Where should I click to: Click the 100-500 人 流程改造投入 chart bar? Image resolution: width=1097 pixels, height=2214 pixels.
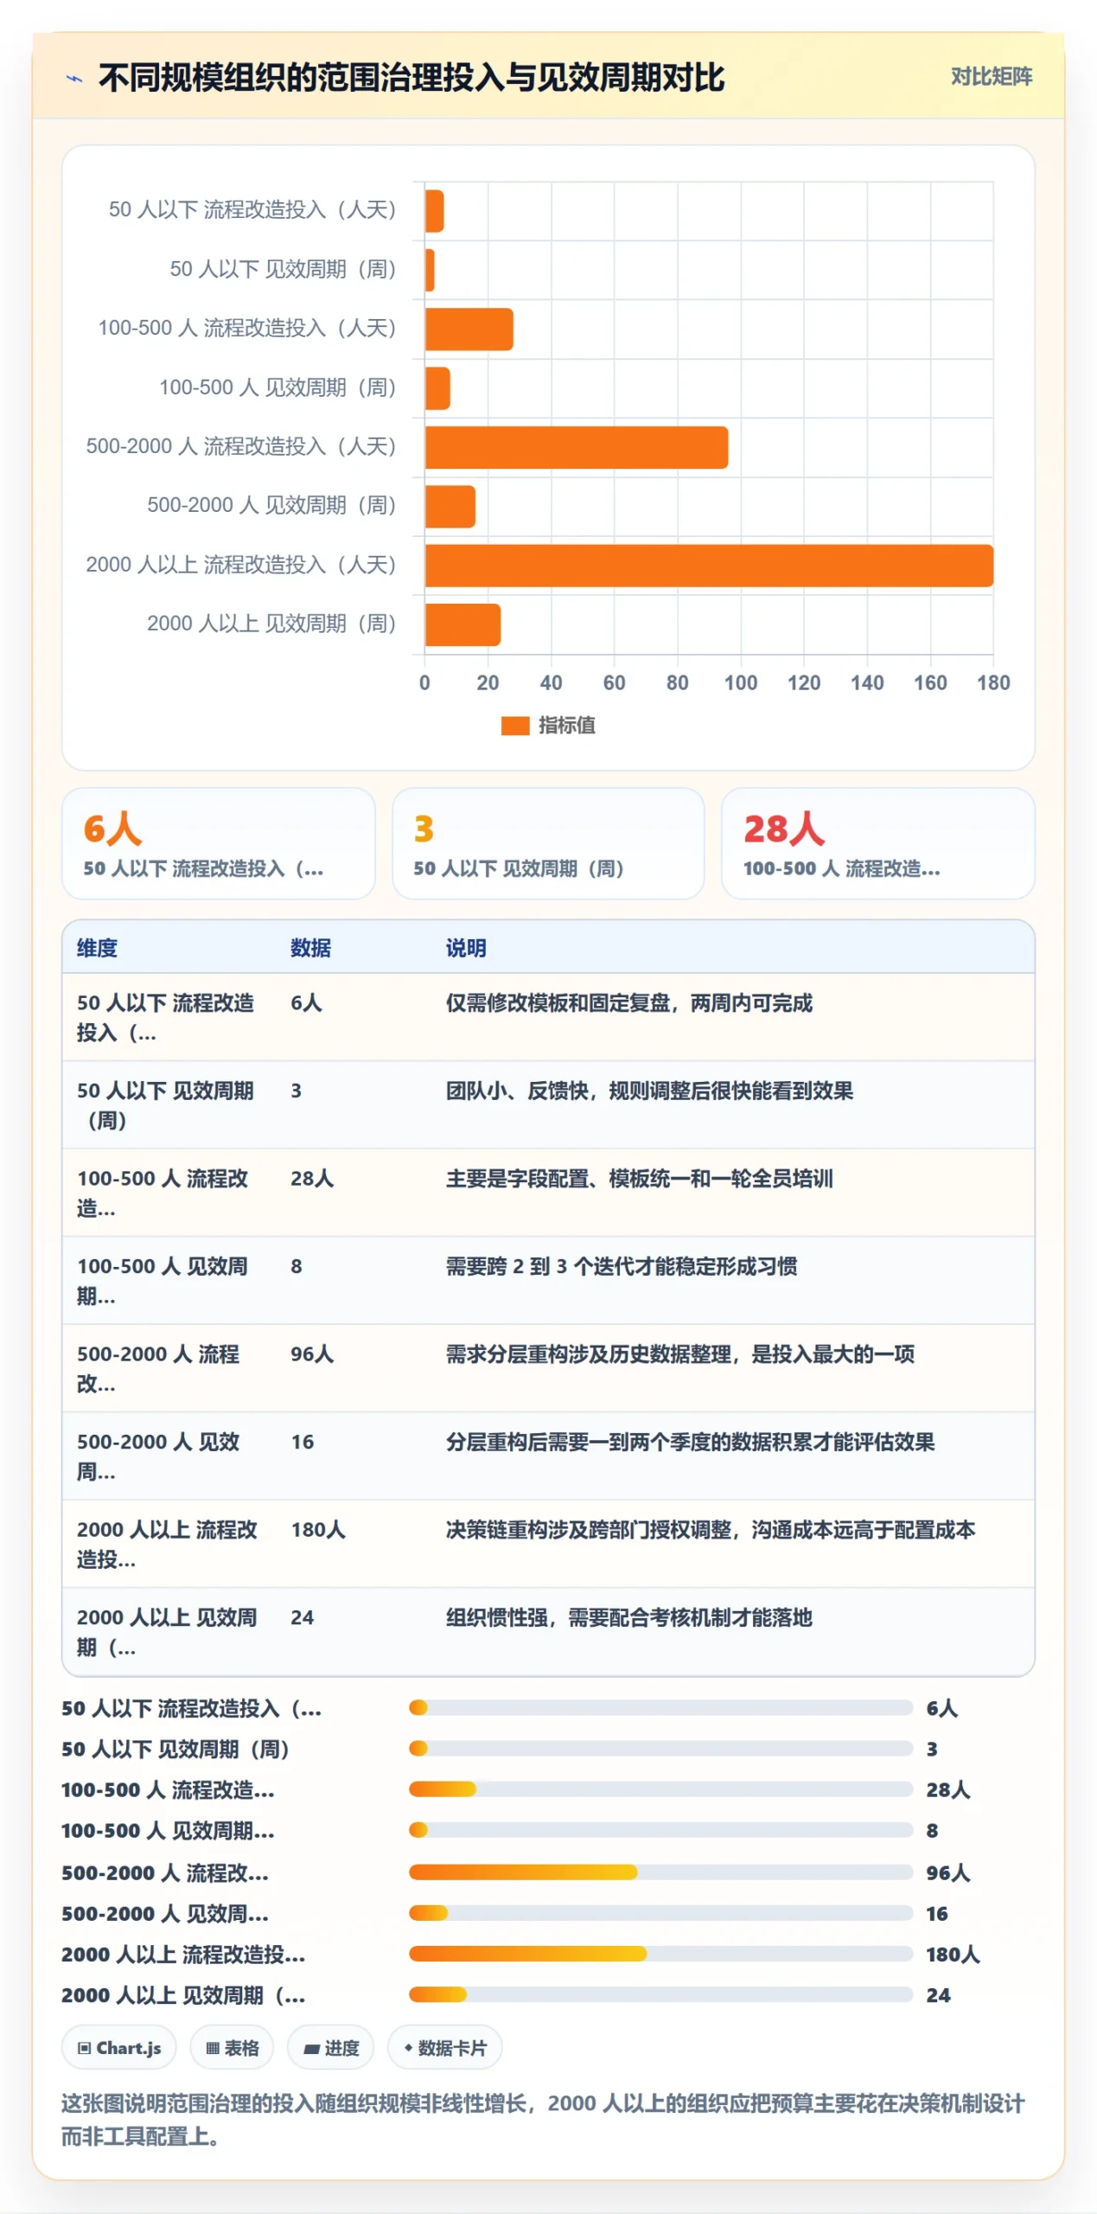tap(469, 330)
